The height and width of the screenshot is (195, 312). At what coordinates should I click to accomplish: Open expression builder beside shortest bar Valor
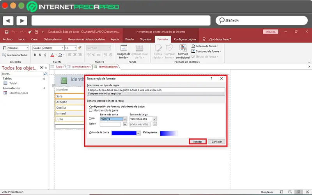click(x=125, y=124)
